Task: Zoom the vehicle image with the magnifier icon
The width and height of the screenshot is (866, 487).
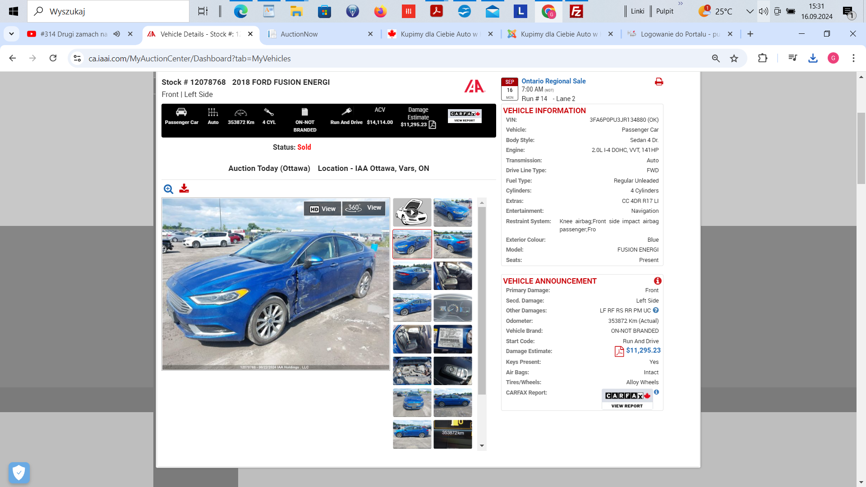Action: [x=168, y=189]
